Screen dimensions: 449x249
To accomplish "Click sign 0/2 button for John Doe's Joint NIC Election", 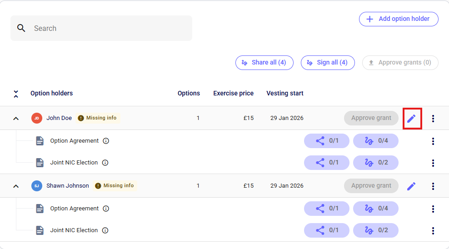I will coord(375,163).
